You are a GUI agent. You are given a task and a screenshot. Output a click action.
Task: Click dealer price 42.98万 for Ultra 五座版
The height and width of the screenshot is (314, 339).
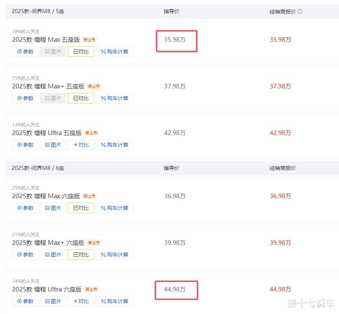(280, 133)
